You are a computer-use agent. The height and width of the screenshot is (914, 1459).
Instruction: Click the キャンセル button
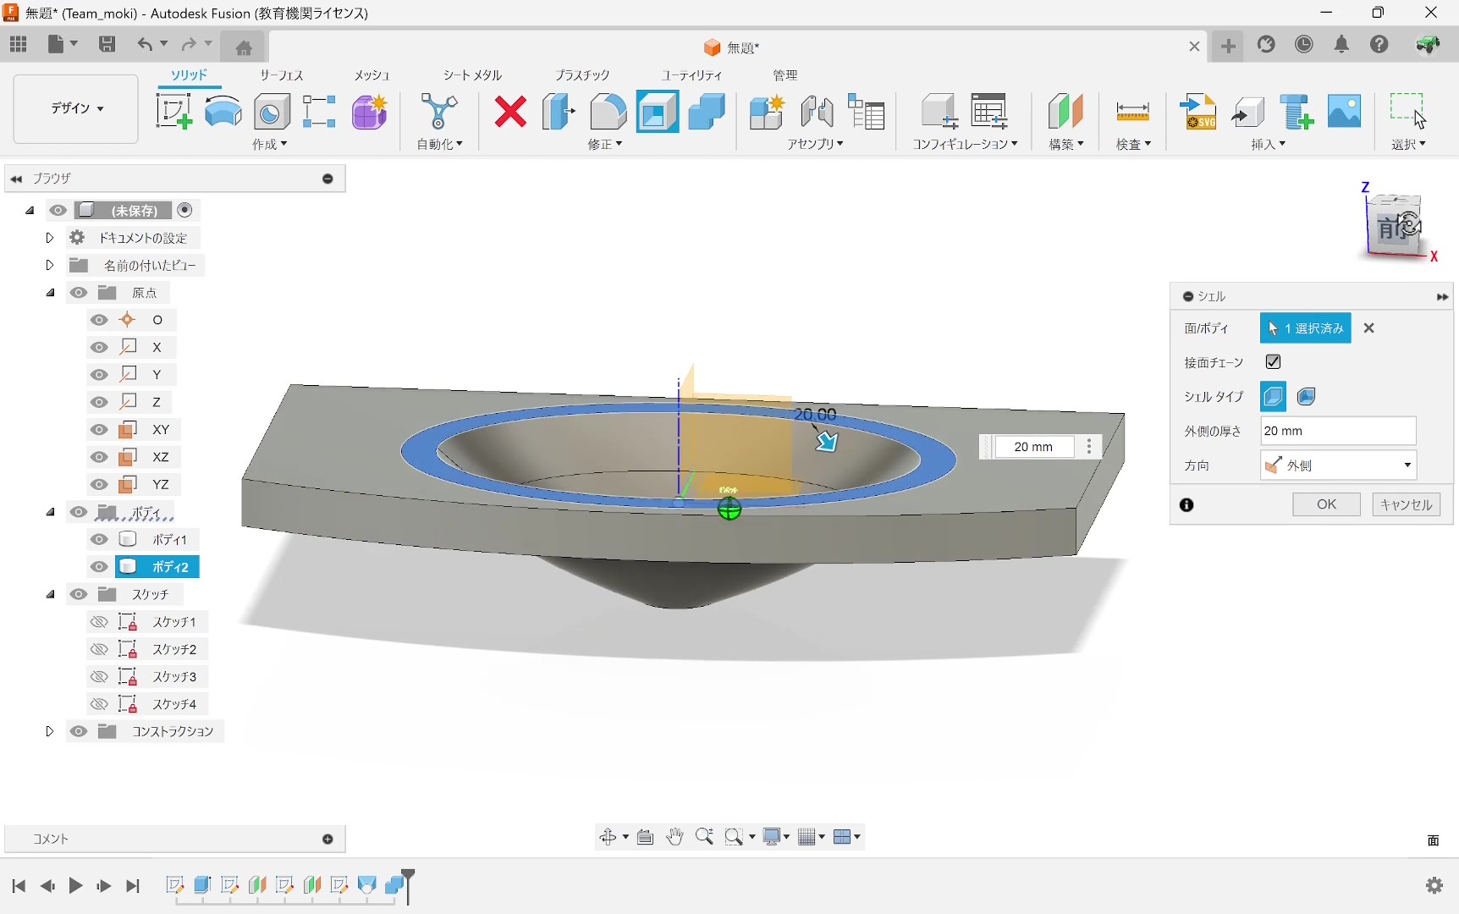click(1406, 504)
